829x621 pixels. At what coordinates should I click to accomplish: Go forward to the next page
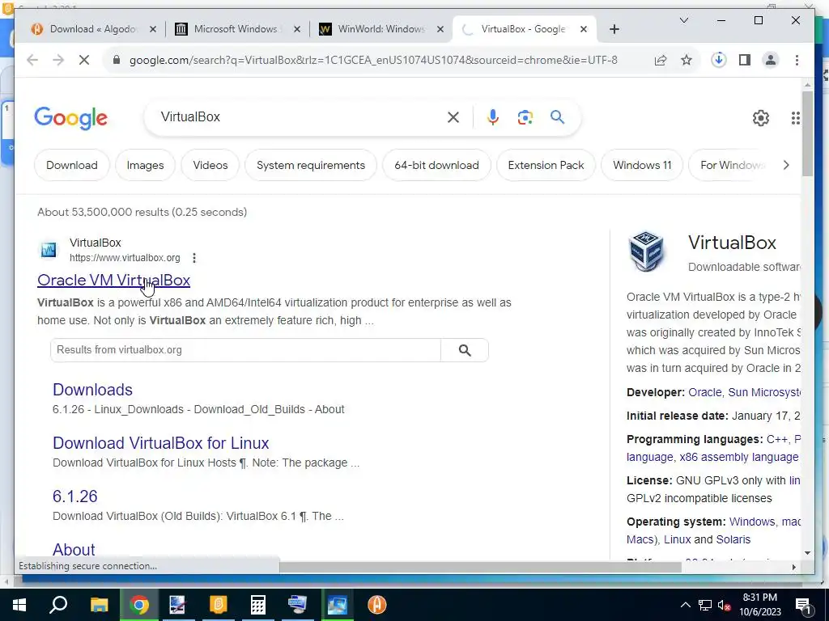tap(58, 60)
